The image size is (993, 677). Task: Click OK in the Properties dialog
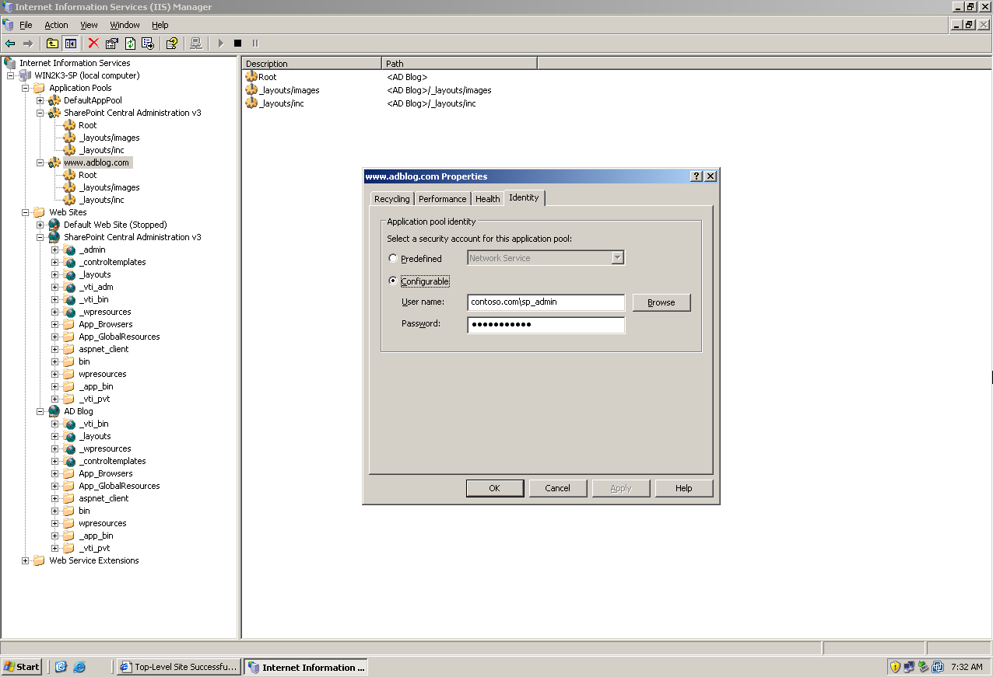coord(494,487)
